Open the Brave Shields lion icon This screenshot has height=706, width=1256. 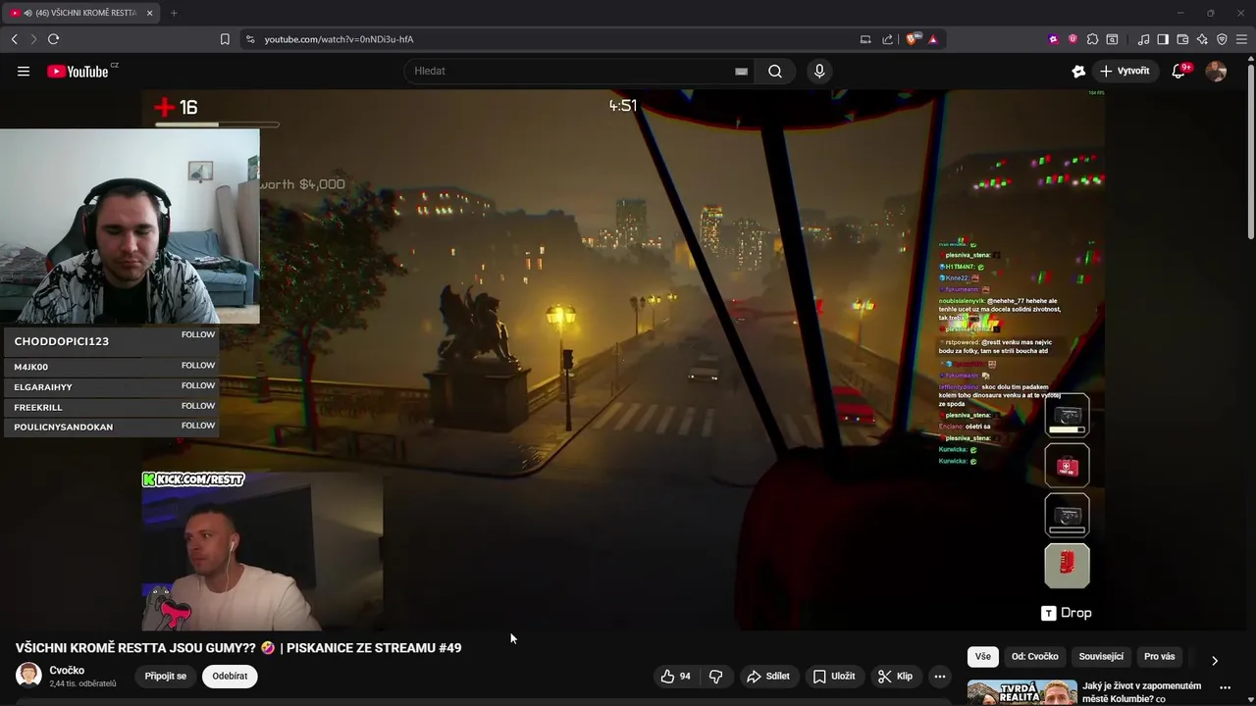[x=913, y=39]
